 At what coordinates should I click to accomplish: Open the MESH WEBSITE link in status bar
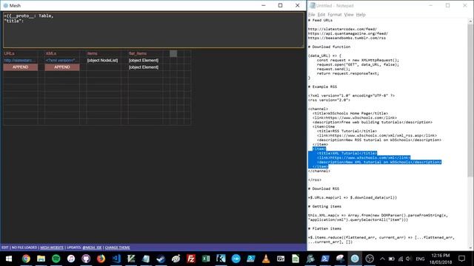pos(52,248)
